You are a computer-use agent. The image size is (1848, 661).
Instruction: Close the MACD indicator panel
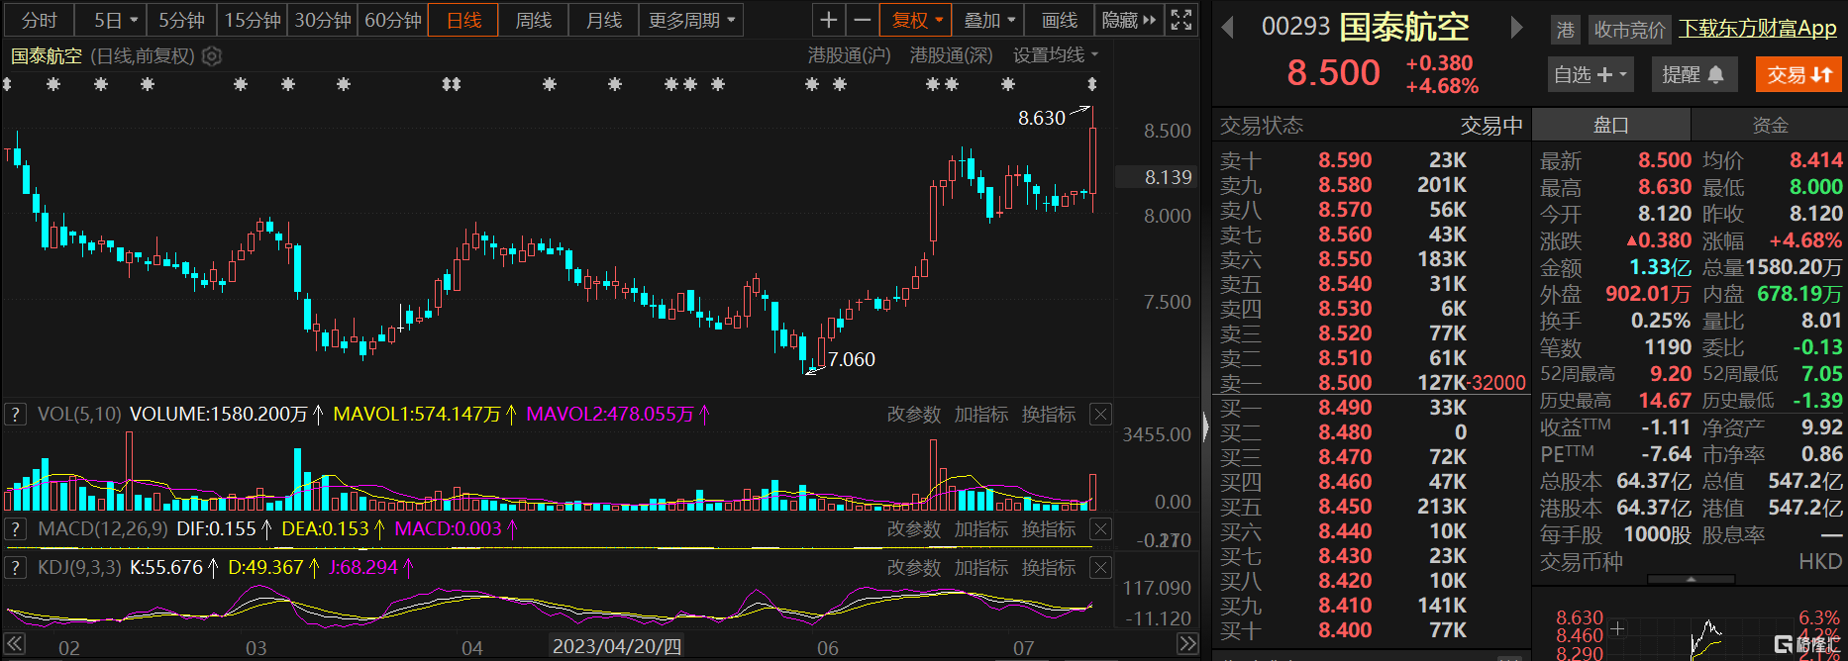(1100, 529)
